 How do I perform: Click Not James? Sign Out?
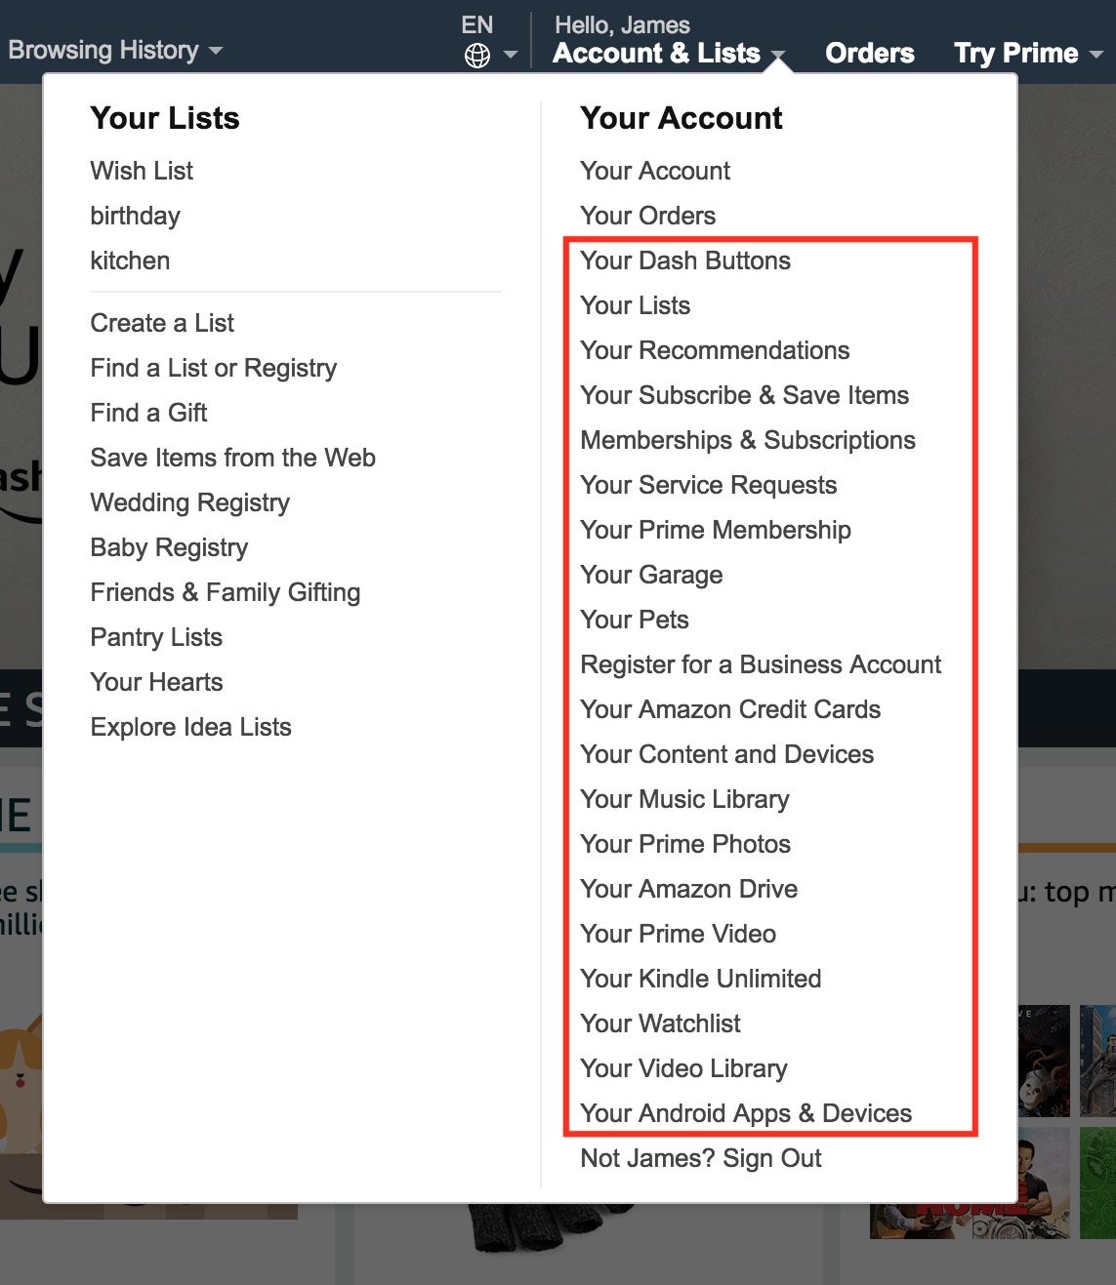[700, 1158]
